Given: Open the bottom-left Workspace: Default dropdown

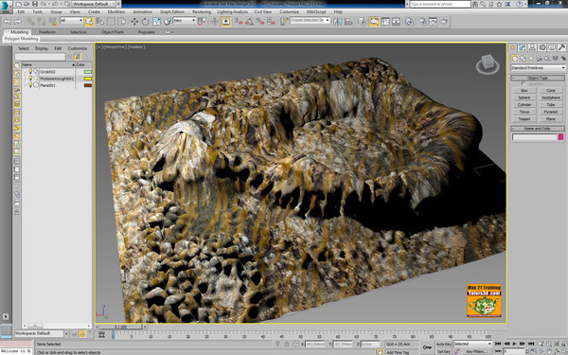Looking at the screenshot, I should pos(42,333).
